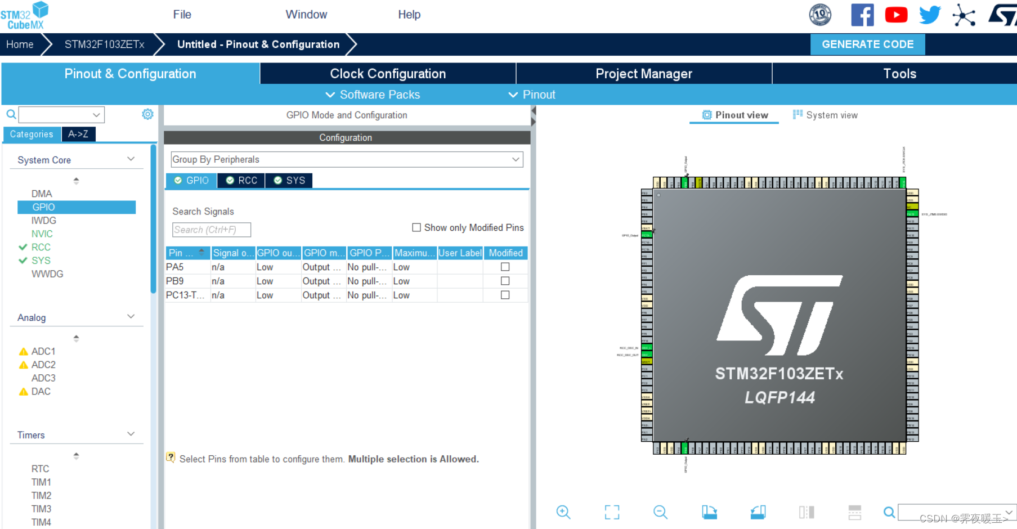1017x529 pixels.
Task: Click the search magnifier in the categories panel
Action: (11, 114)
